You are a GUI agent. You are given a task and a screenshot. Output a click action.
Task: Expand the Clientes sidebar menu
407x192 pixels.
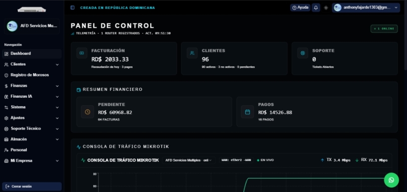pos(31,64)
